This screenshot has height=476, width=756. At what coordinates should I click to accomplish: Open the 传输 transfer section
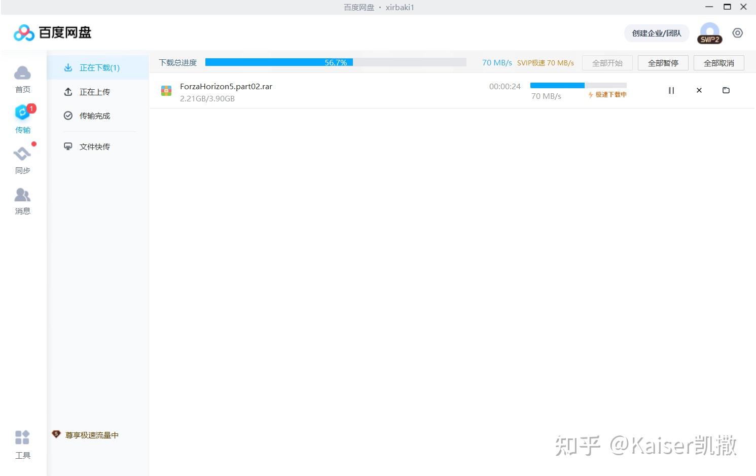click(x=23, y=120)
